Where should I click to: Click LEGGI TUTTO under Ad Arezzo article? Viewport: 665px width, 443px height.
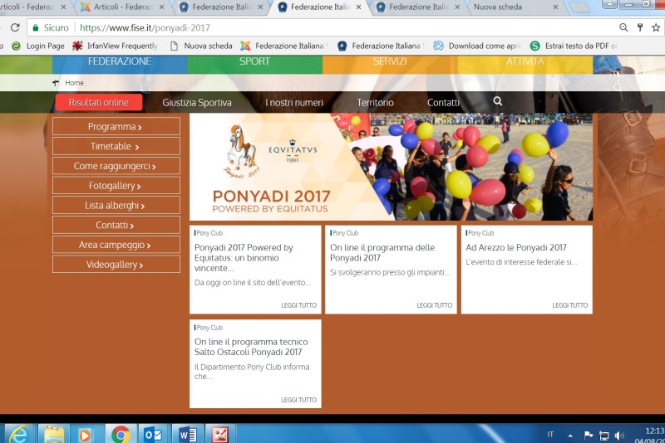(x=570, y=305)
